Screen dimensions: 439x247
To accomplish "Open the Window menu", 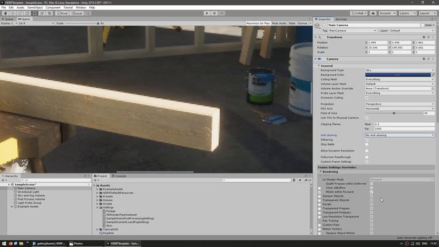I will click(81, 8).
